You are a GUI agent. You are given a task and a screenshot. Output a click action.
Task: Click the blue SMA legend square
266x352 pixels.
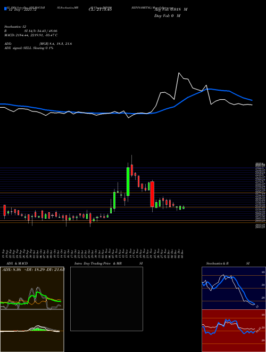click(x=5, y=9)
